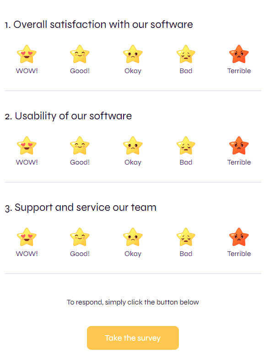Pick the Bad star for support and service
The height and width of the screenshot is (358, 269).
(x=186, y=237)
